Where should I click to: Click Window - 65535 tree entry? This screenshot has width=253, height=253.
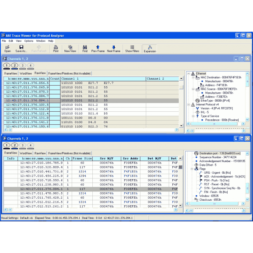209,196
